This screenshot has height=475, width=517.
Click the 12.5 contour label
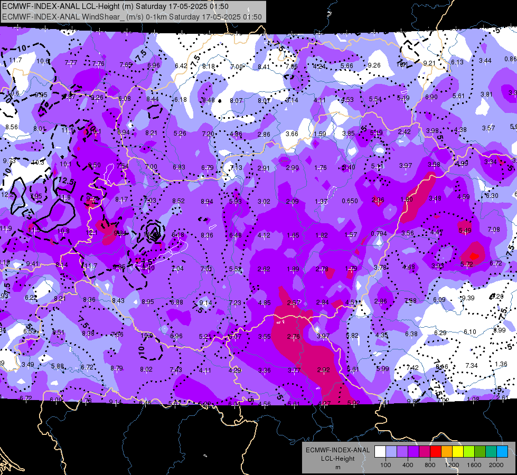point(65,181)
